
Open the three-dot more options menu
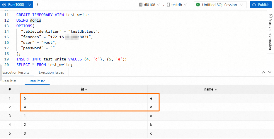38,5
